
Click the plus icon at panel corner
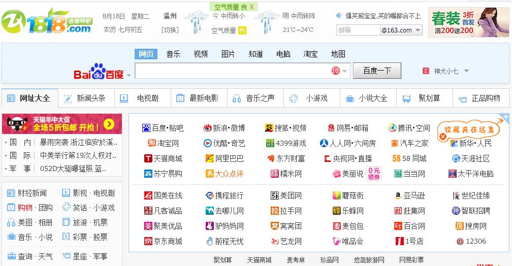505,117
